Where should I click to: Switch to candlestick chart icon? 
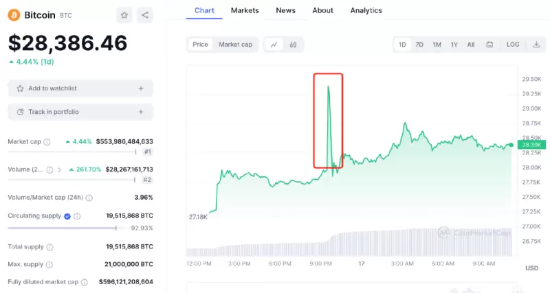293,45
